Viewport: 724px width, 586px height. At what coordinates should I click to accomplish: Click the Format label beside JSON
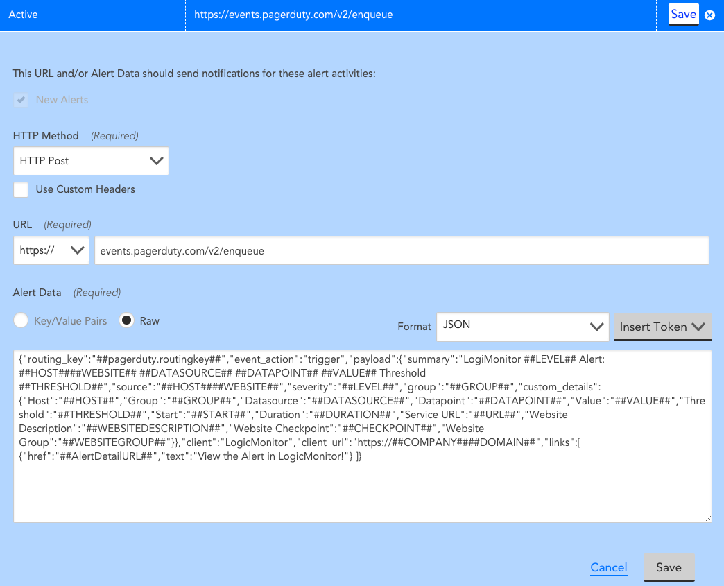coord(414,327)
